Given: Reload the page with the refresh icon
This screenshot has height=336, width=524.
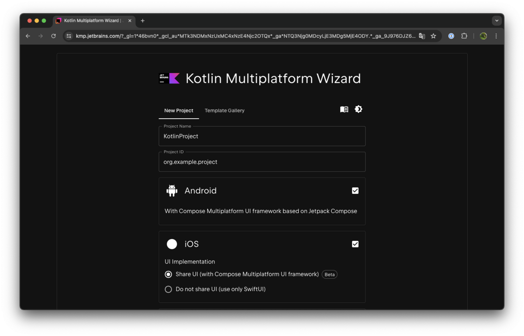Looking at the screenshot, I should click(x=53, y=36).
